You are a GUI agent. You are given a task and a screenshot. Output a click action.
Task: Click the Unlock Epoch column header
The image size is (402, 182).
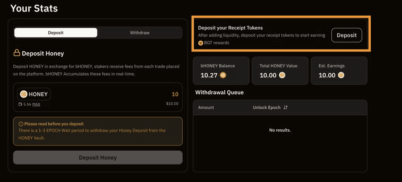pos(267,108)
